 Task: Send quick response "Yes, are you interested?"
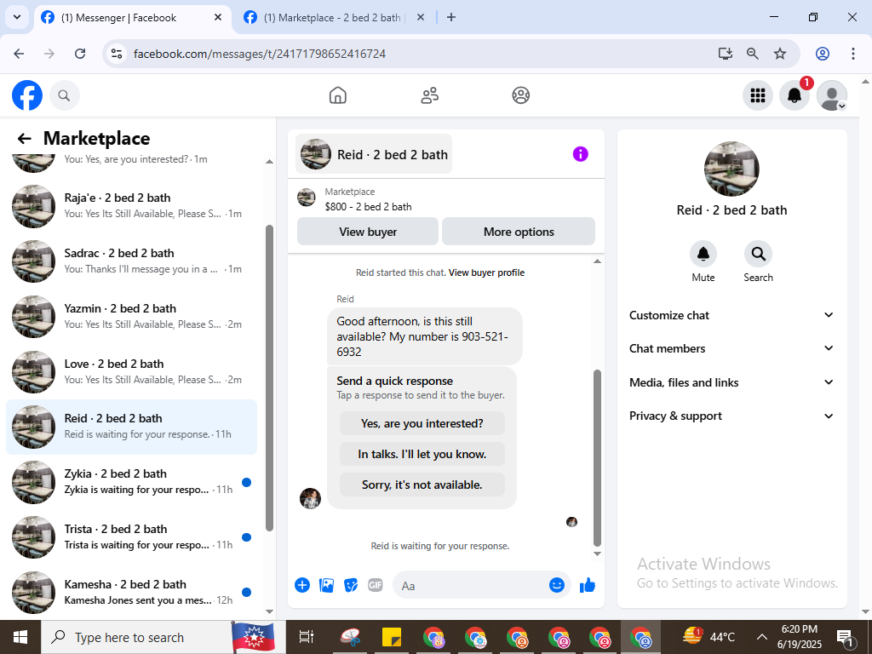click(x=422, y=423)
